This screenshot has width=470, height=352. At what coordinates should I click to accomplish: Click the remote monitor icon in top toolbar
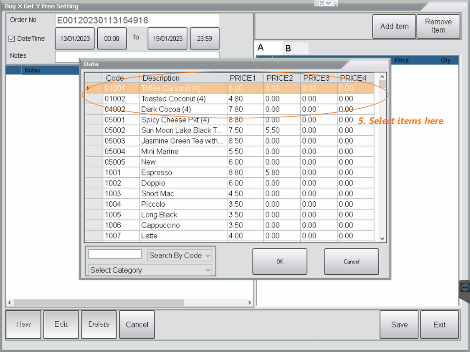[335, 3]
